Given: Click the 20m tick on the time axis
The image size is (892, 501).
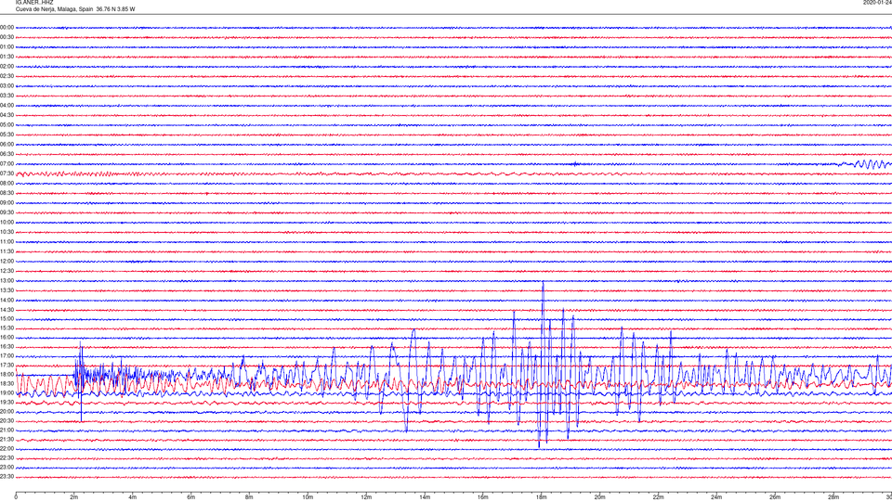Looking at the screenshot, I should pyautogui.click(x=600, y=497).
